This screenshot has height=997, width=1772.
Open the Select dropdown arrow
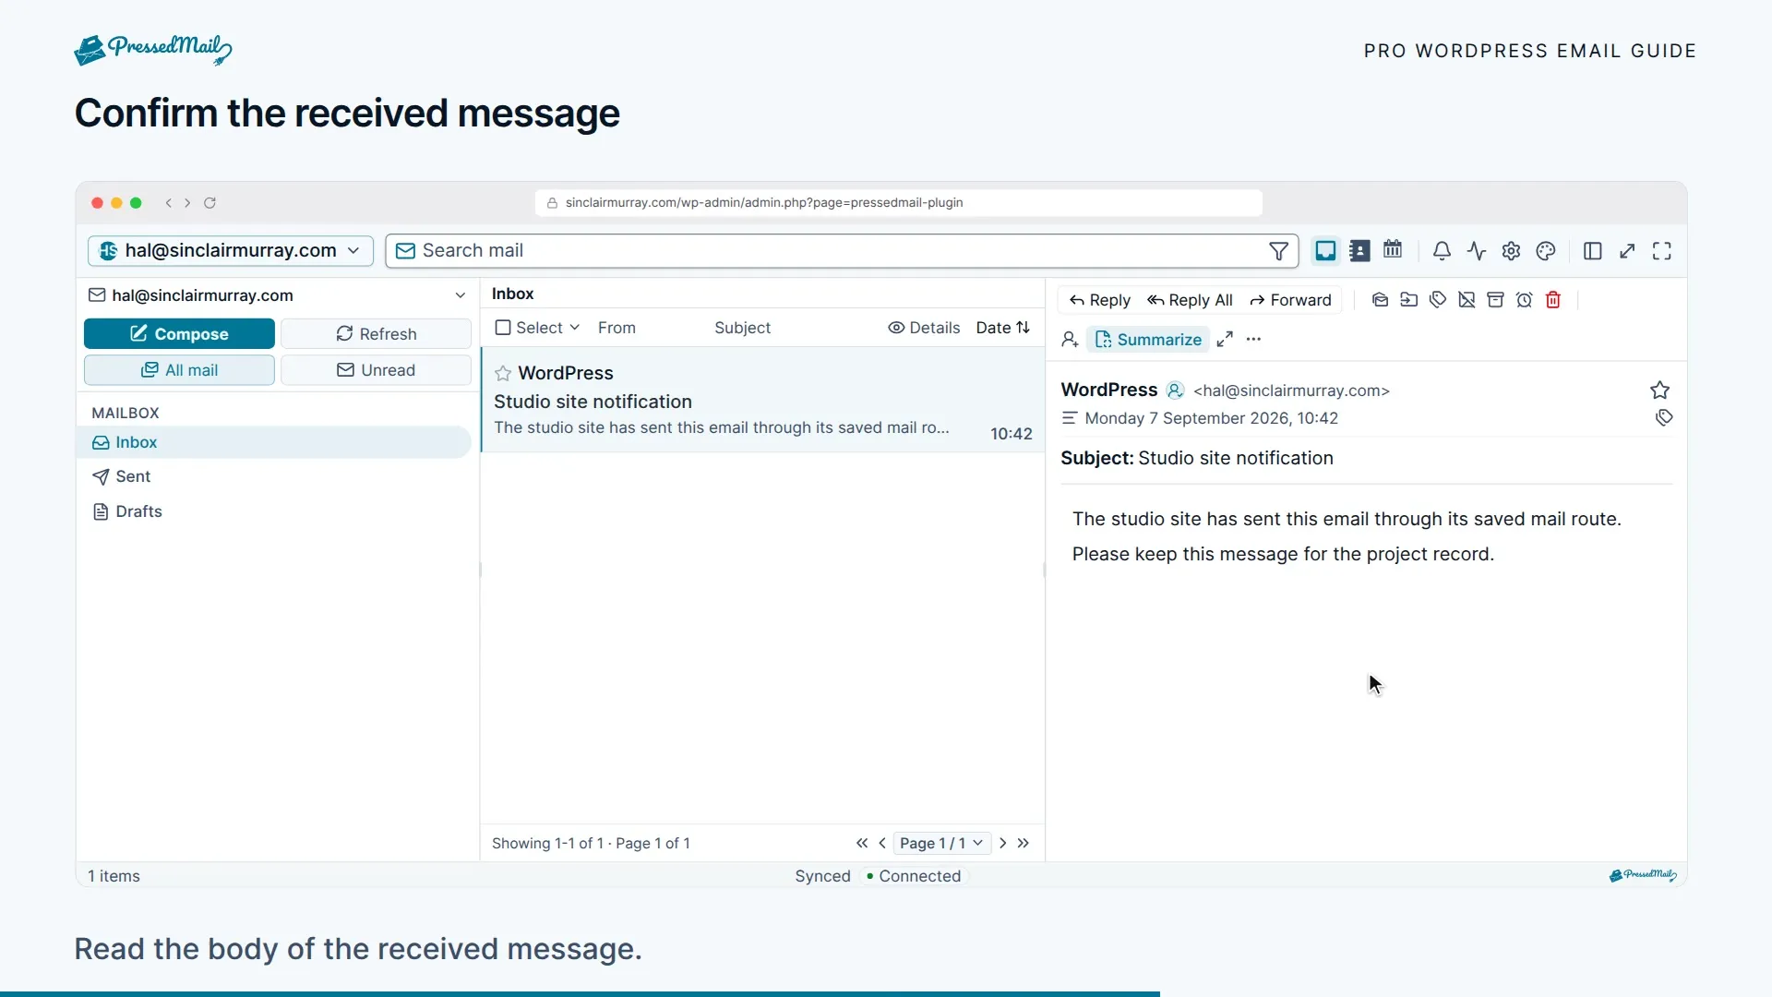(x=575, y=328)
